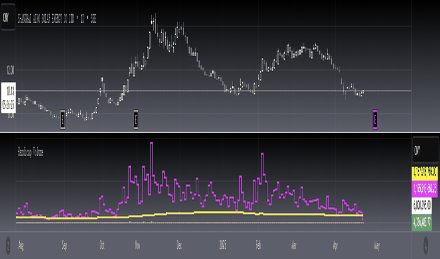Click the 2025 label on time axis
This screenshot has width=440, height=259.
(x=222, y=245)
